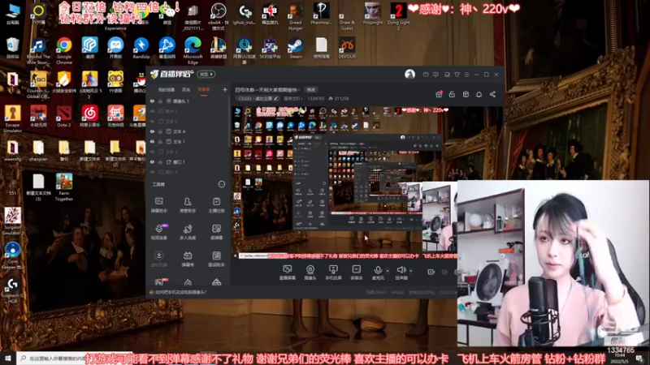Open the Windows Start menu
The height and width of the screenshot is (365, 650).
[x=8, y=358]
